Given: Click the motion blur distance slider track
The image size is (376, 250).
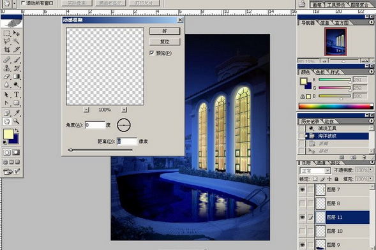Looking at the screenshot, I should (100, 150).
